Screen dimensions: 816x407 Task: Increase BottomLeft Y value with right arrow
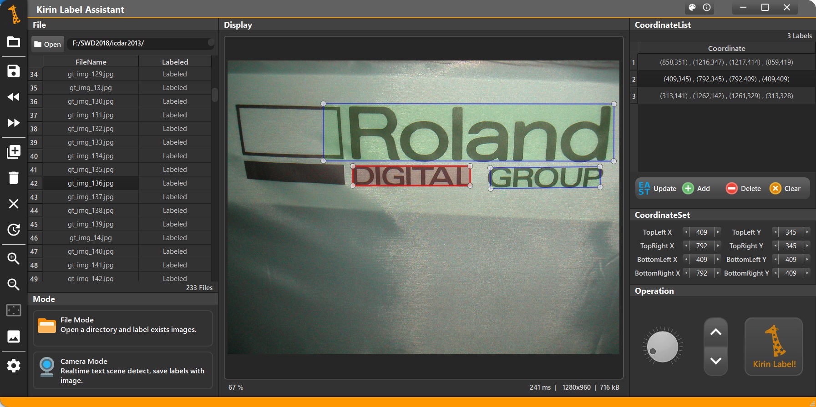click(x=807, y=259)
